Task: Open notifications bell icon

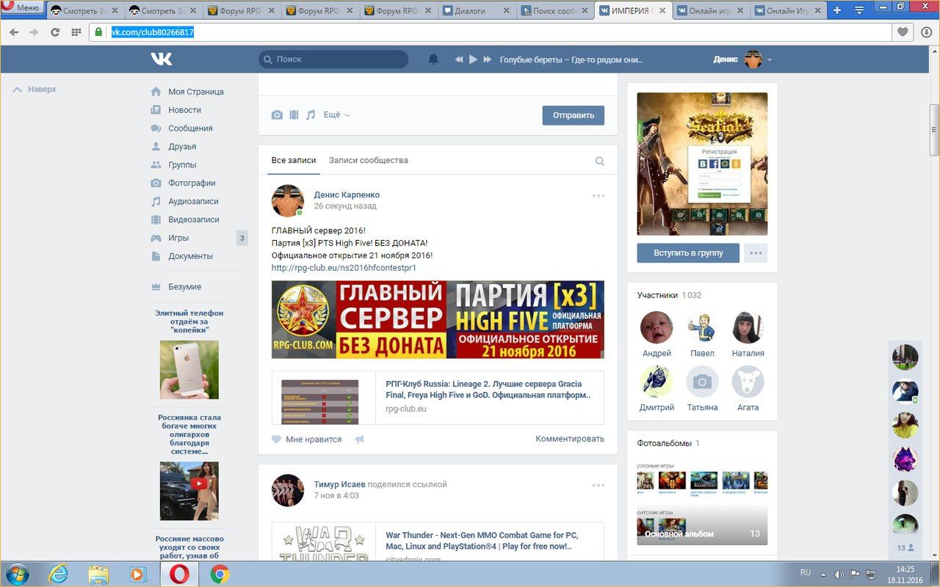Action: [433, 59]
